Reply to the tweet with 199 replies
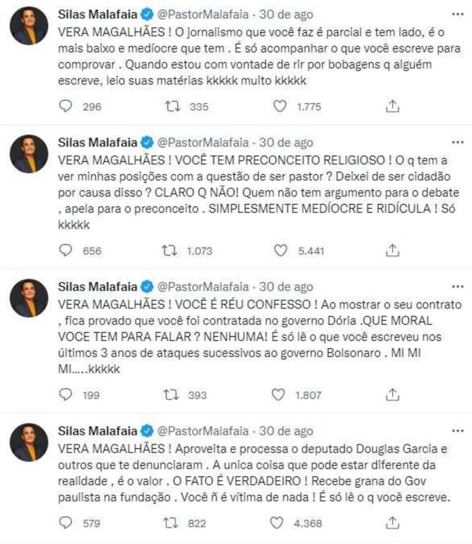This screenshot has height=544, width=472. [65, 395]
